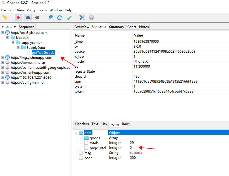229x176 pixels.
Task: Collapse the supplycenter folder node
Action: [13, 43]
